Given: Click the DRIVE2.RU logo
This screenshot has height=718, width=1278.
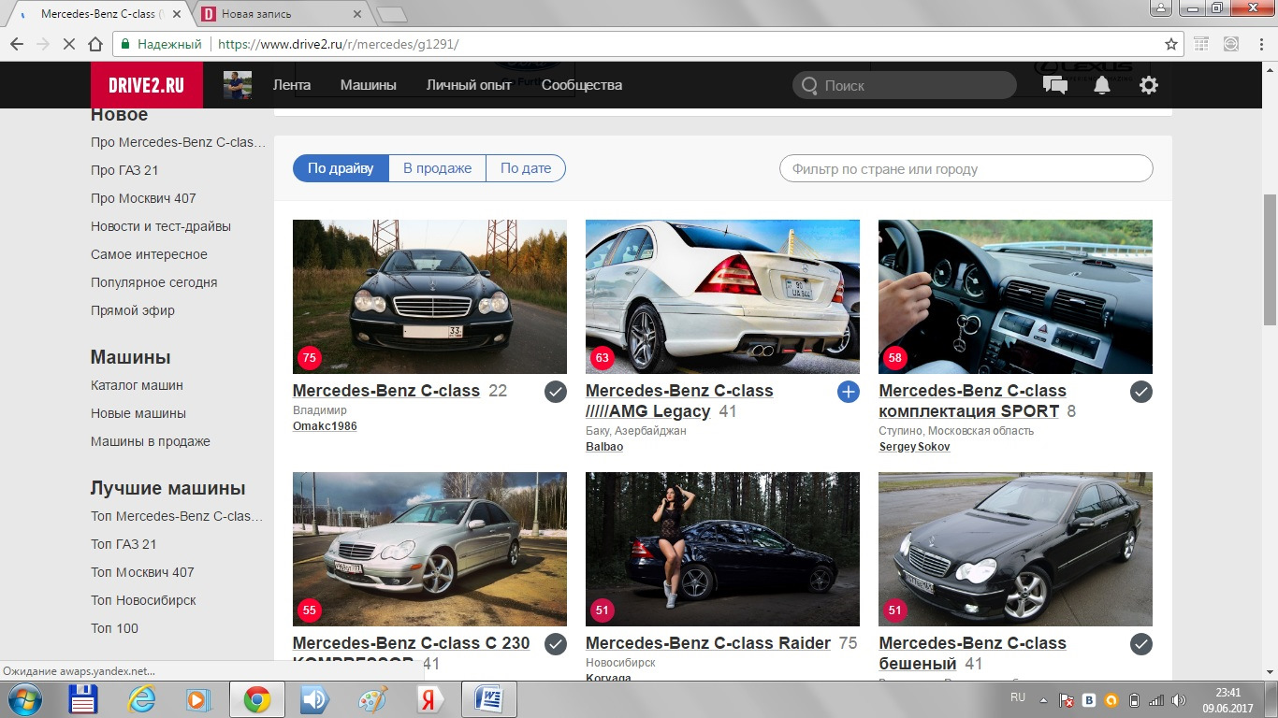Looking at the screenshot, I should (x=147, y=85).
